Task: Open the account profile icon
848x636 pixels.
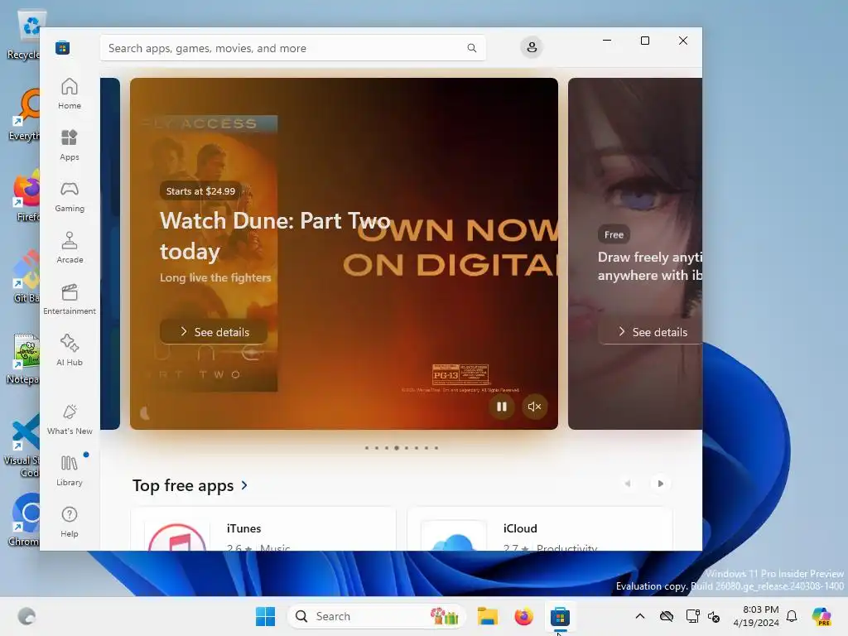Action: pyautogui.click(x=532, y=47)
